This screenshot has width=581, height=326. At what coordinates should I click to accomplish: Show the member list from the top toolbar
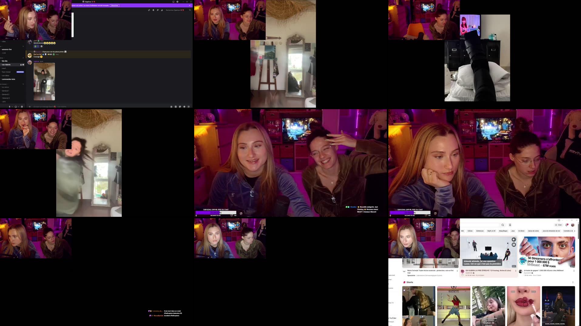coord(162,10)
